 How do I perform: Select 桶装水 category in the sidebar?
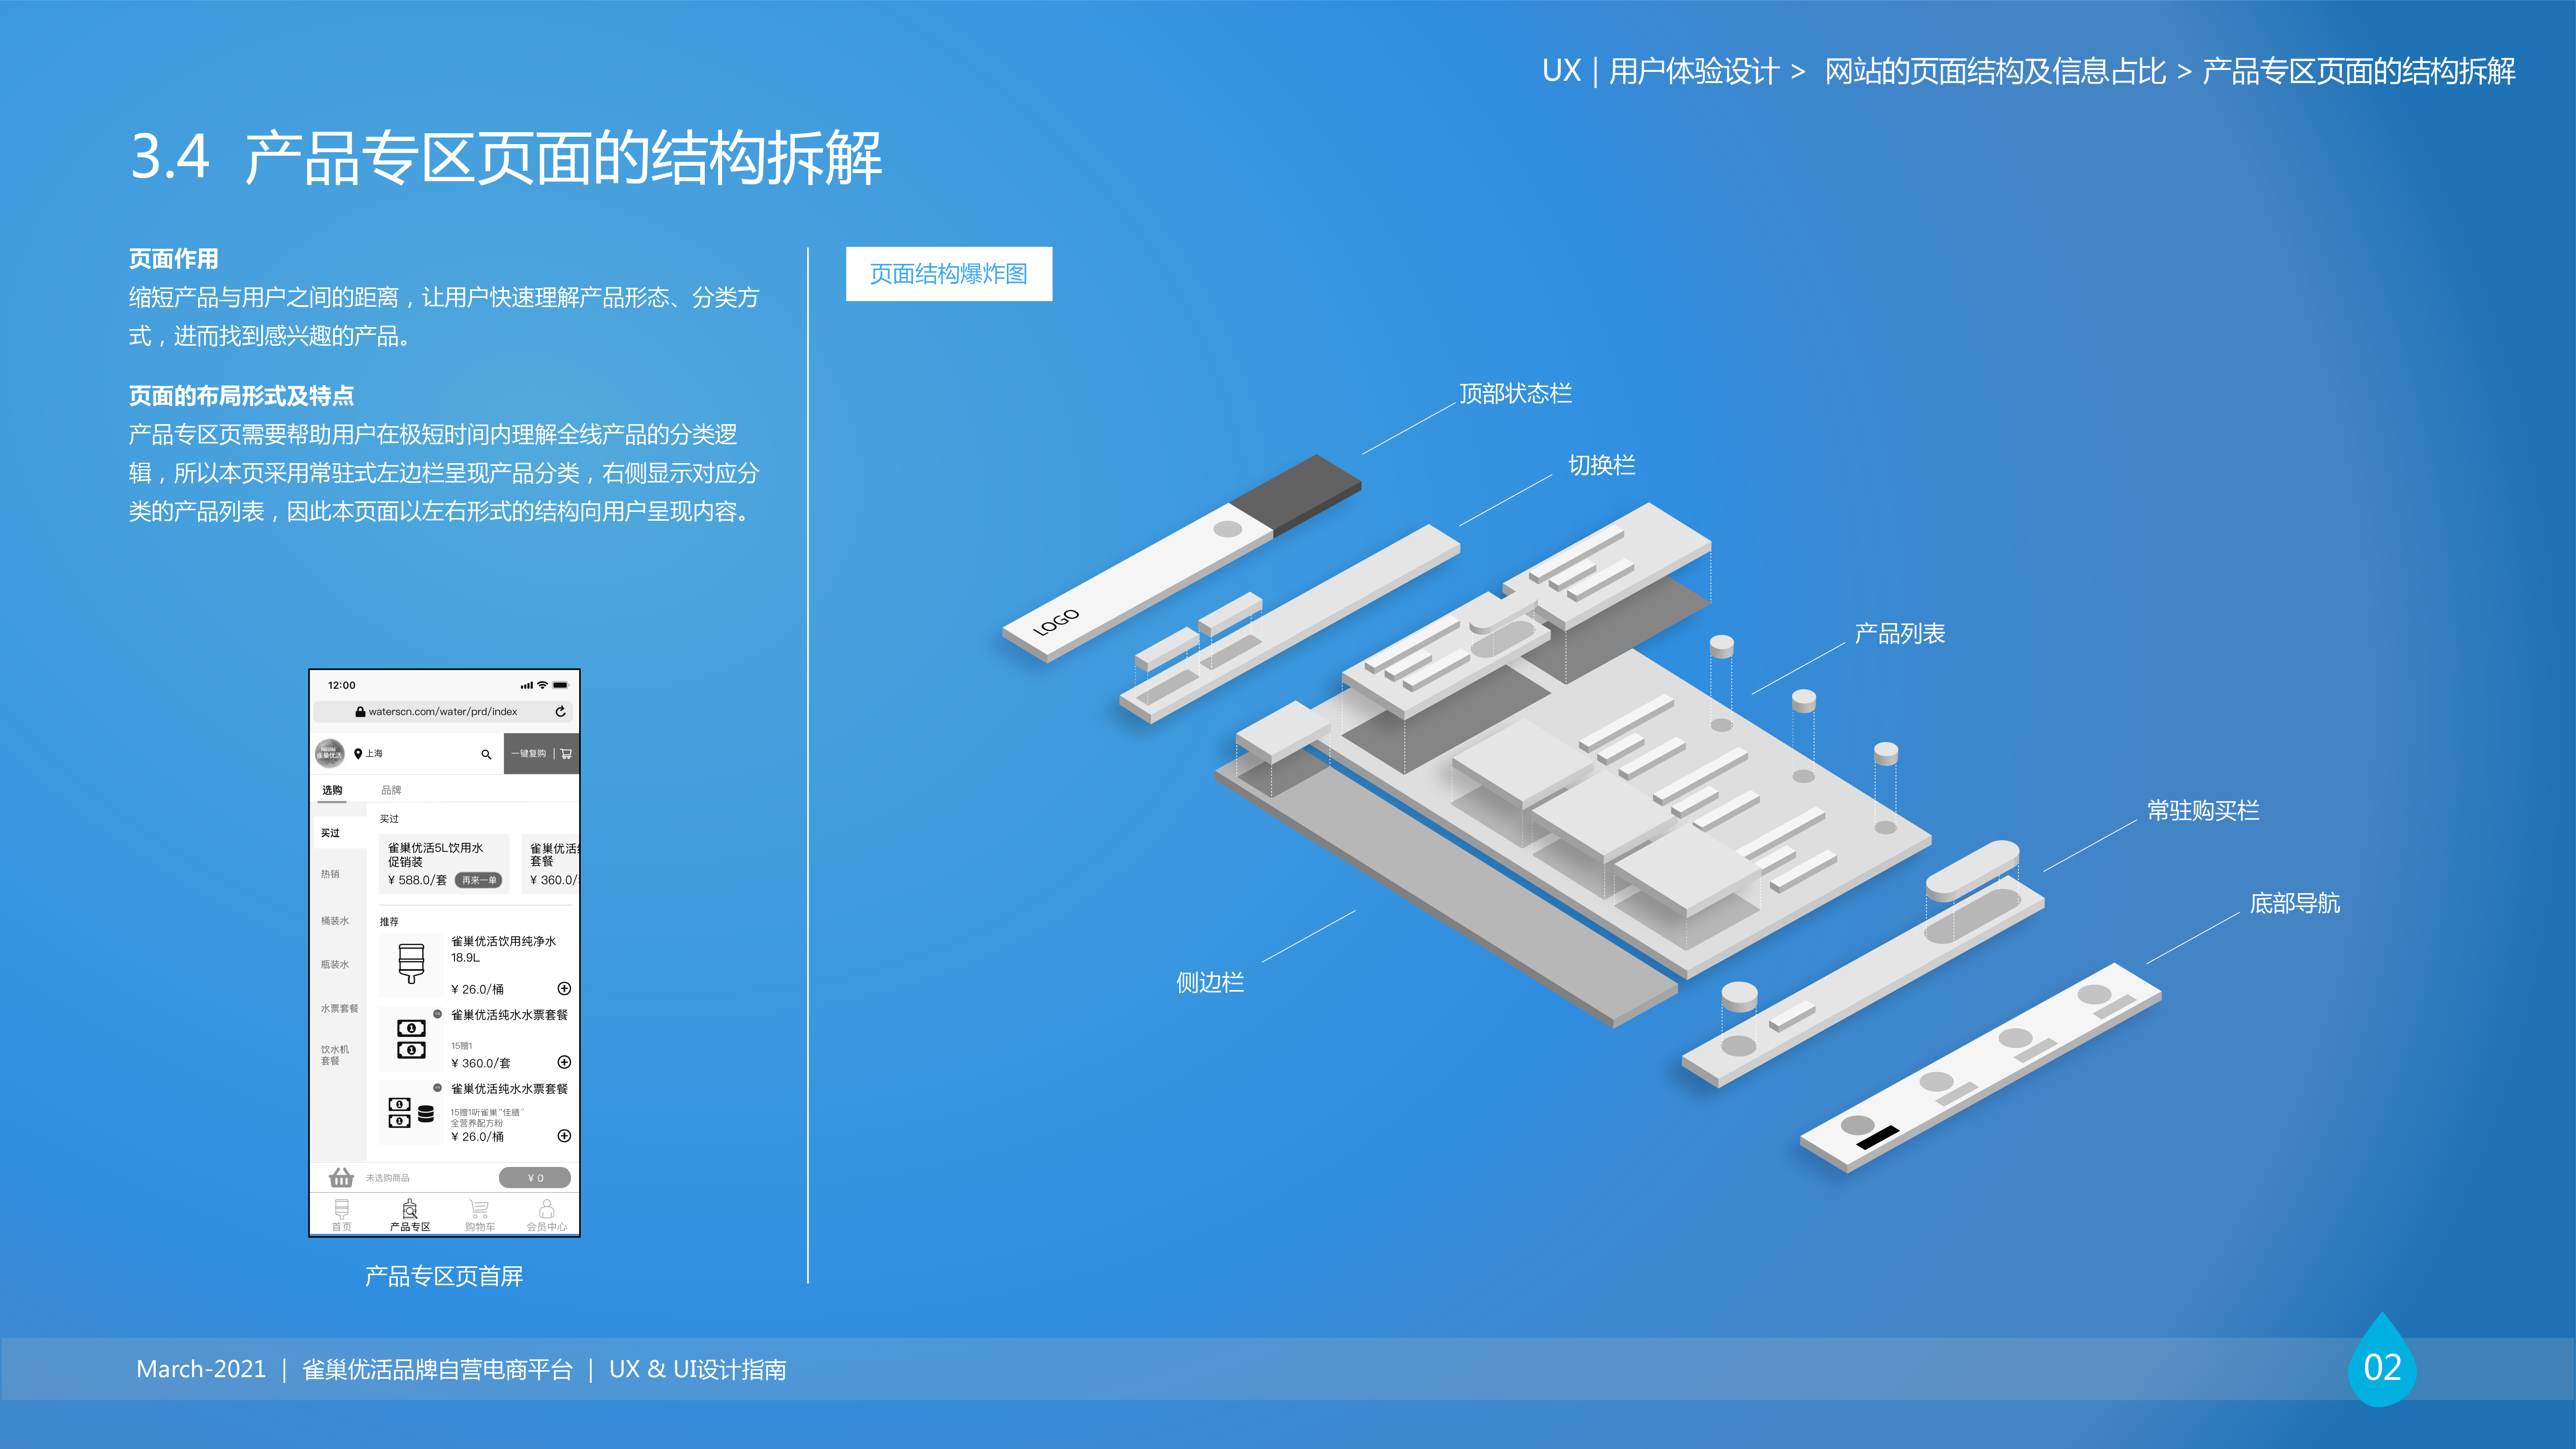pyautogui.click(x=335, y=921)
